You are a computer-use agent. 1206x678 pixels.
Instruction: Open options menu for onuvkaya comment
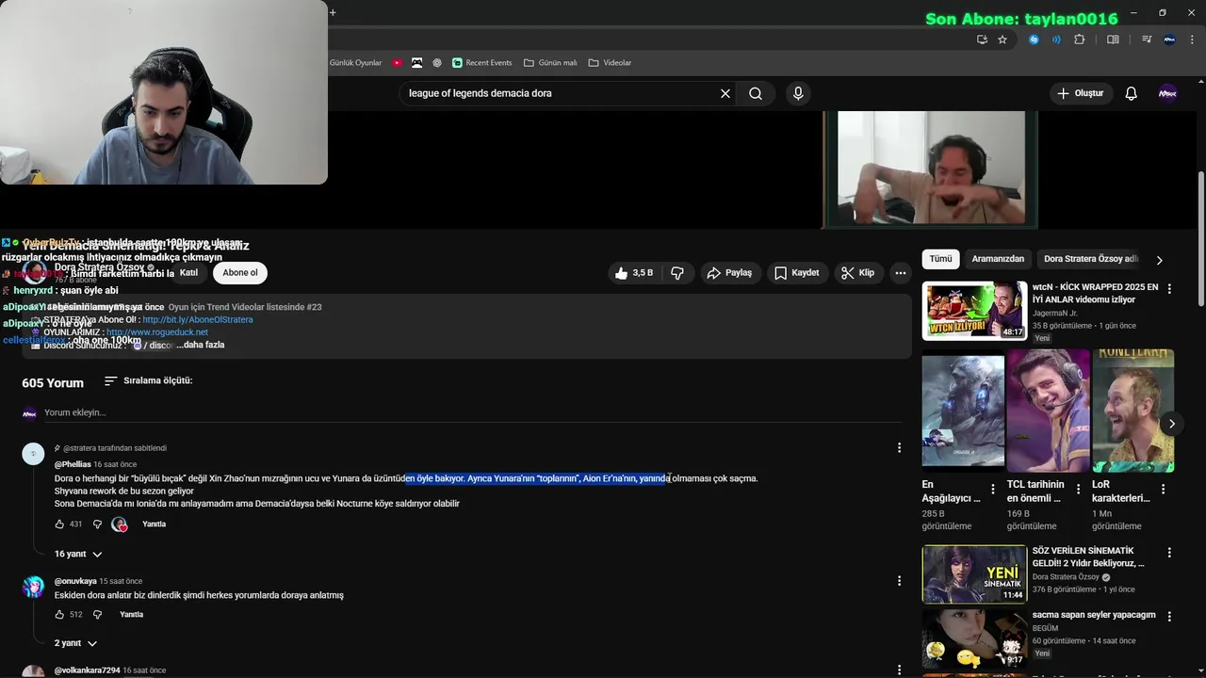[x=899, y=582]
